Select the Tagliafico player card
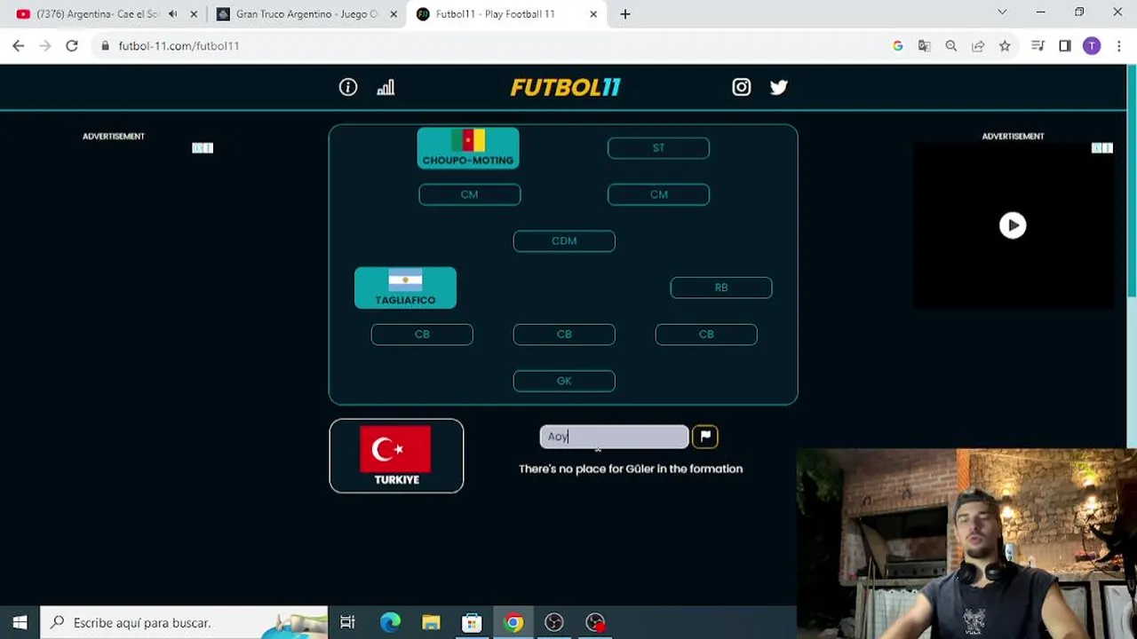This screenshot has height=639, width=1137. (405, 288)
